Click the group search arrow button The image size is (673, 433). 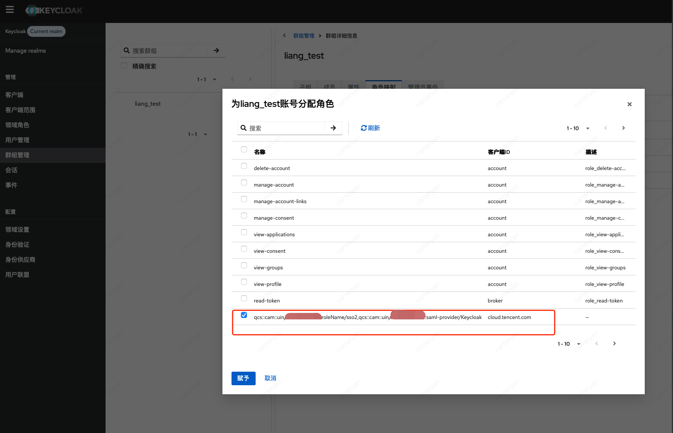coord(216,51)
